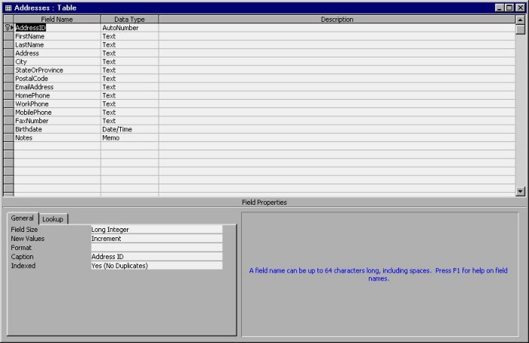Screen dimensions: 529x343
Task: Click the Field Size property showing Long Integer
Action: (156, 230)
